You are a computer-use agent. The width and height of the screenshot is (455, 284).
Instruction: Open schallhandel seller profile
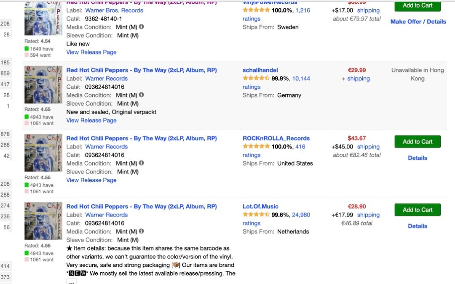[260, 70]
